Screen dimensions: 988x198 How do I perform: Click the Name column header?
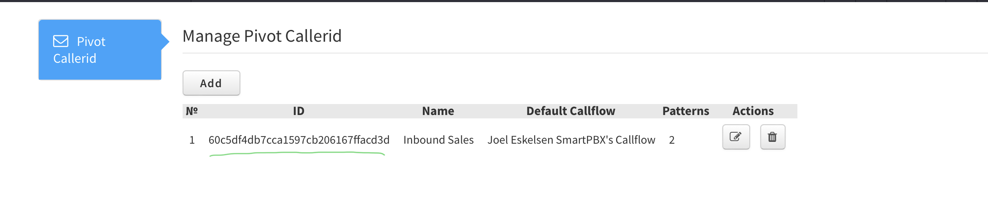438,111
